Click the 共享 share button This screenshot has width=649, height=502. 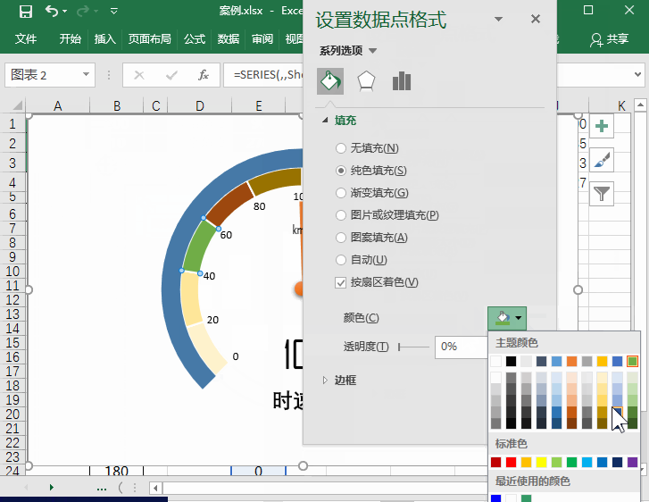[x=609, y=39]
